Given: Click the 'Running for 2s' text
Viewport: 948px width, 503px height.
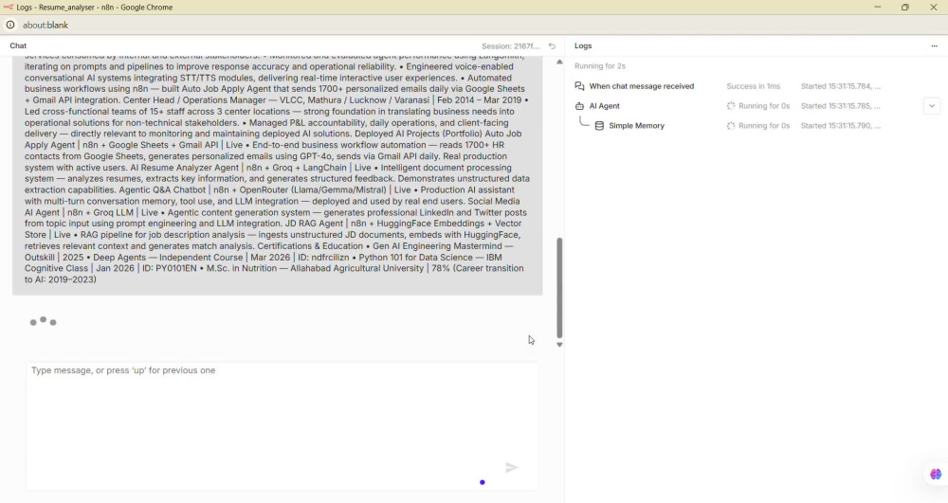Looking at the screenshot, I should [x=600, y=65].
